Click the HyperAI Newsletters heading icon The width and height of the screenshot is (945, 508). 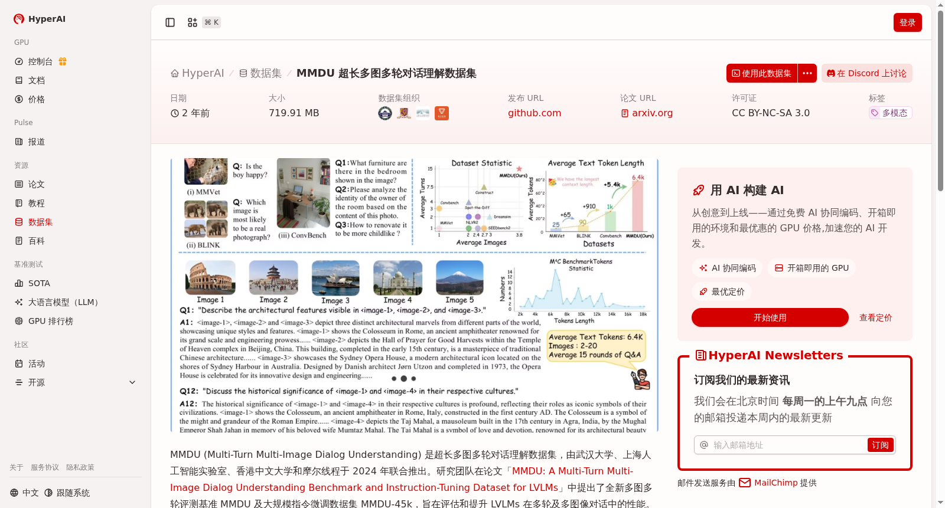click(x=701, y=355)
